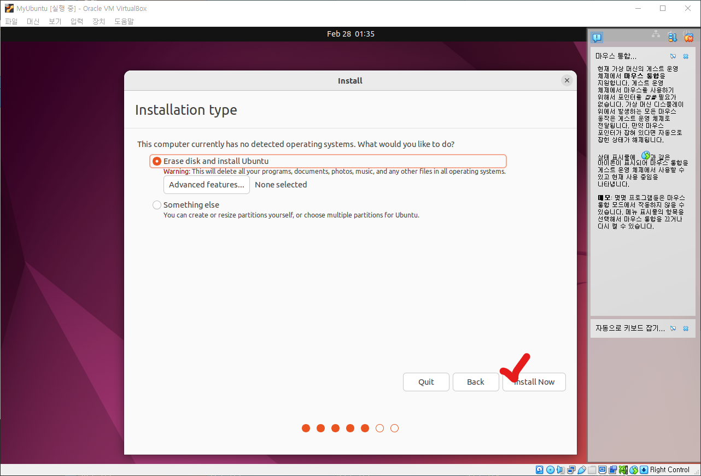Click the shared folders status icon
Screen dimensions: 701x476
coord(592,470)
